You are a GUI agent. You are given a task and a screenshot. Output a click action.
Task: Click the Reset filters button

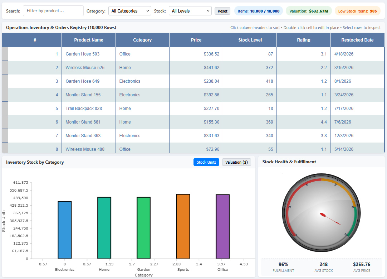(x=222, y=11)
